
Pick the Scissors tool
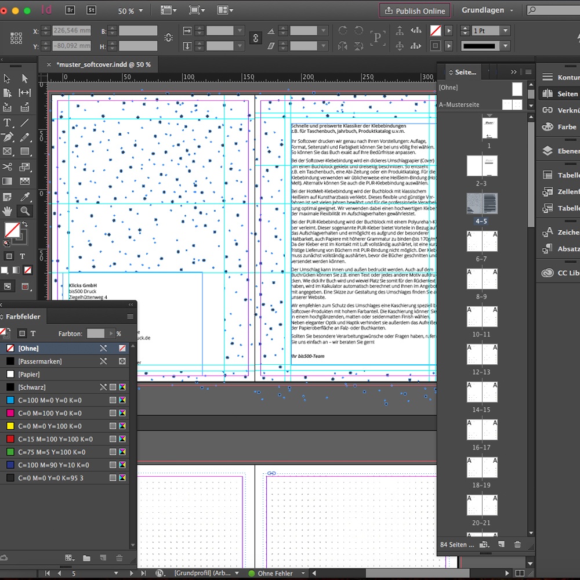pos(8,167)
